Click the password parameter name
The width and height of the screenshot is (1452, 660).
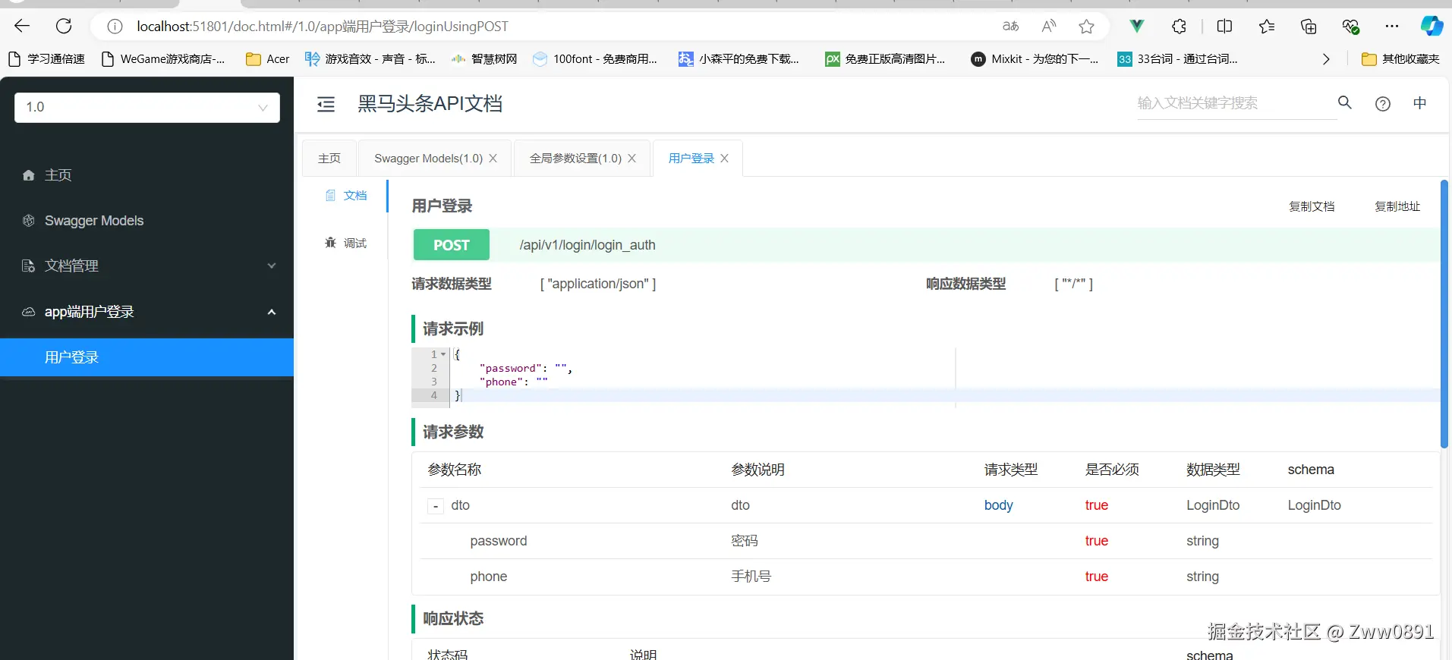(x=499, y=541)
